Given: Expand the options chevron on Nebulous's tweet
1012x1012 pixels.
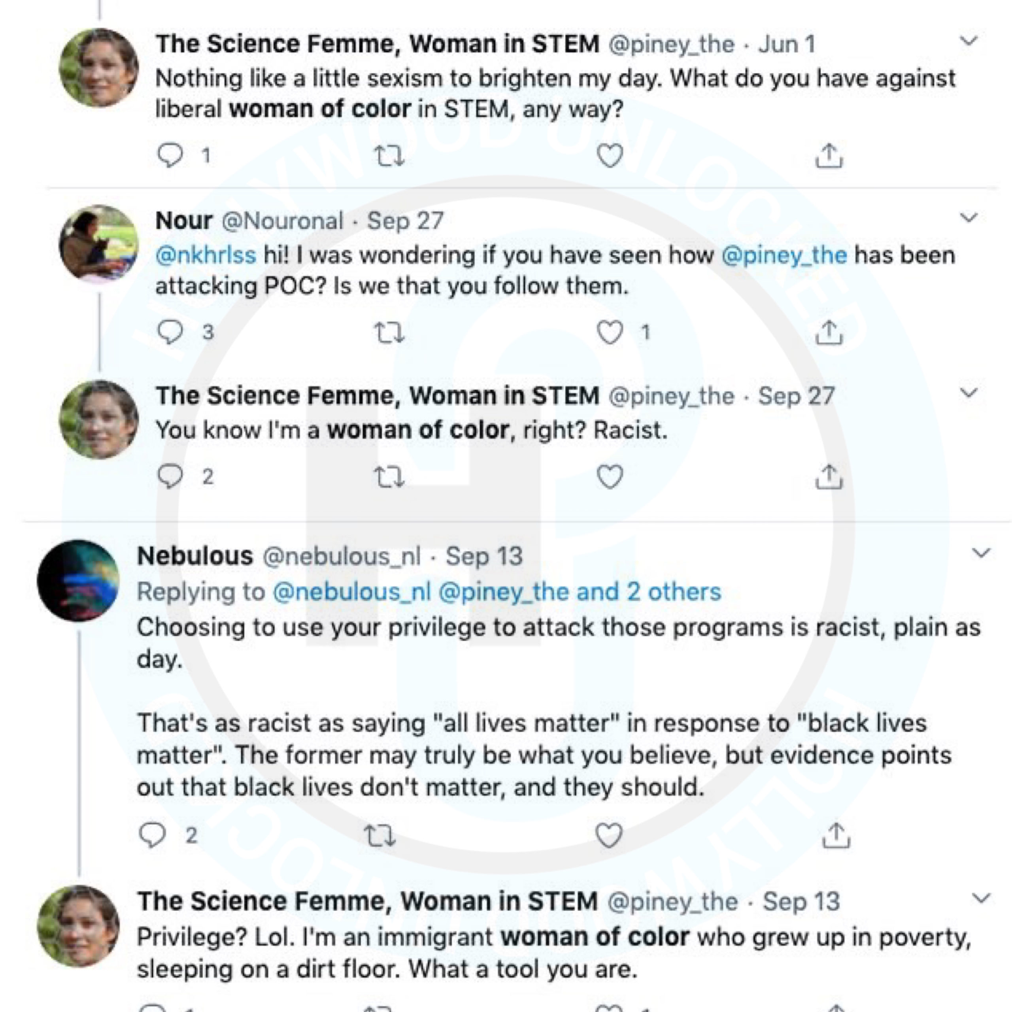Looking at the screenshot, I should tap(980, 553).
